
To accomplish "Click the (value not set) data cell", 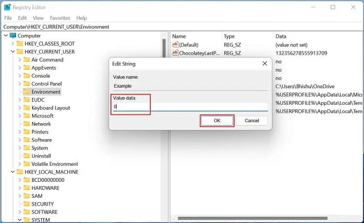I will [x=291, y=45].
